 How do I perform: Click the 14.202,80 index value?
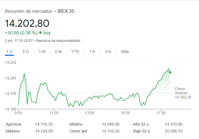pyautogui.click(x=27, y=23)
